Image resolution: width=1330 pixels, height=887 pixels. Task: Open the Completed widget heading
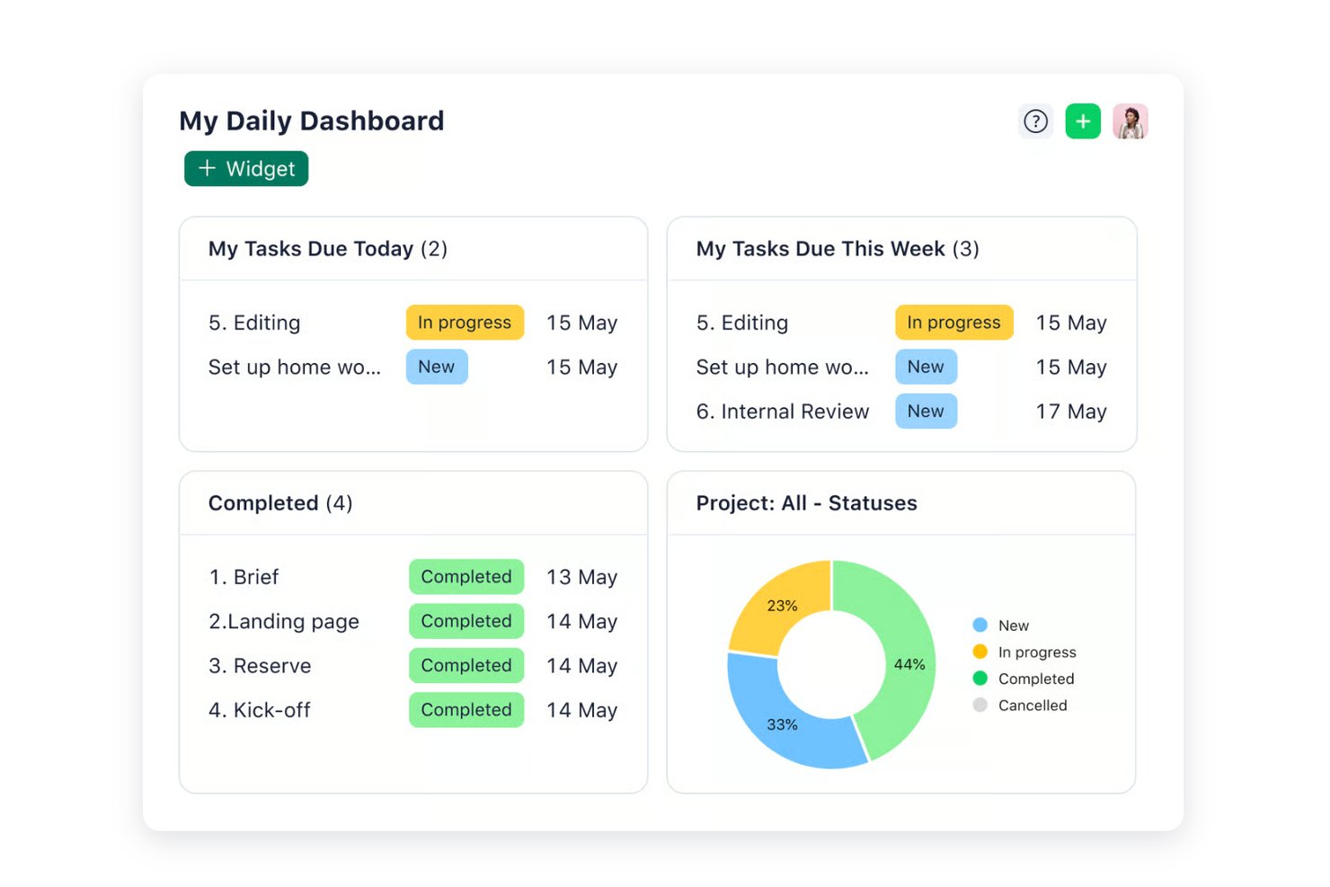click(x=280, y=503)
